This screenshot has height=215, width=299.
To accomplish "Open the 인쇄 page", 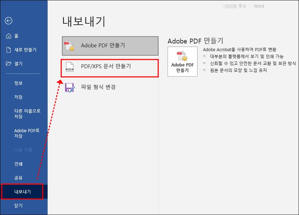I will point(24,164).
